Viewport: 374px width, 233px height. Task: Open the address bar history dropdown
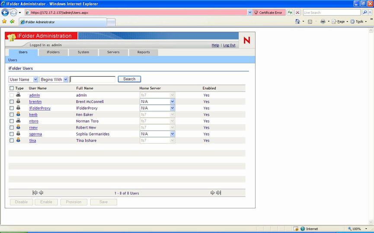click(x=250, y=13)
